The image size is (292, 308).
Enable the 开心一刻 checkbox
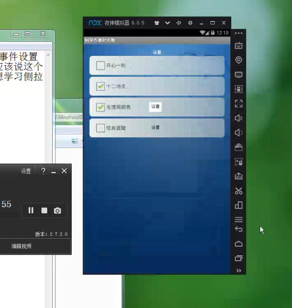pos(100,66)
